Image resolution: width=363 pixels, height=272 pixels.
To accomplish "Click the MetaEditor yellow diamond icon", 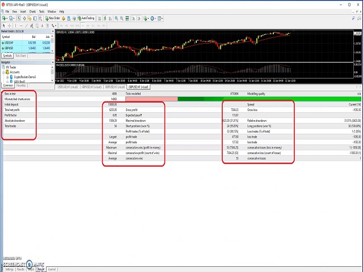I will point(64,18).
